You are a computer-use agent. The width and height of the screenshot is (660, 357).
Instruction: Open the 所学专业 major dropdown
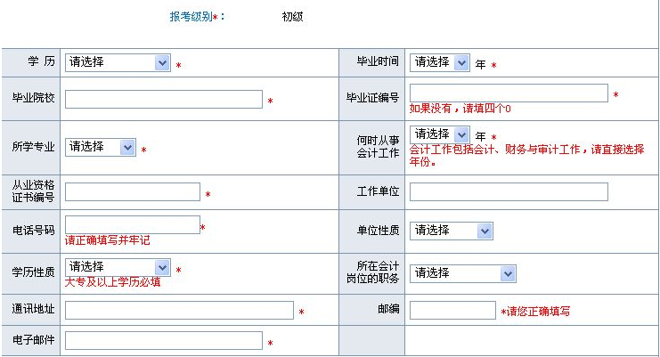click(100, 147)
